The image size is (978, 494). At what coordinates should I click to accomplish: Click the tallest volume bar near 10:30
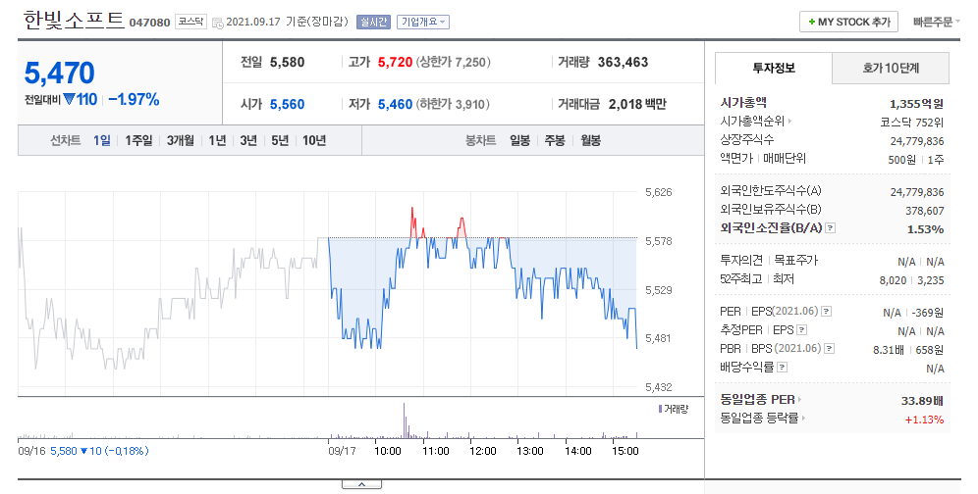[405, 420]
